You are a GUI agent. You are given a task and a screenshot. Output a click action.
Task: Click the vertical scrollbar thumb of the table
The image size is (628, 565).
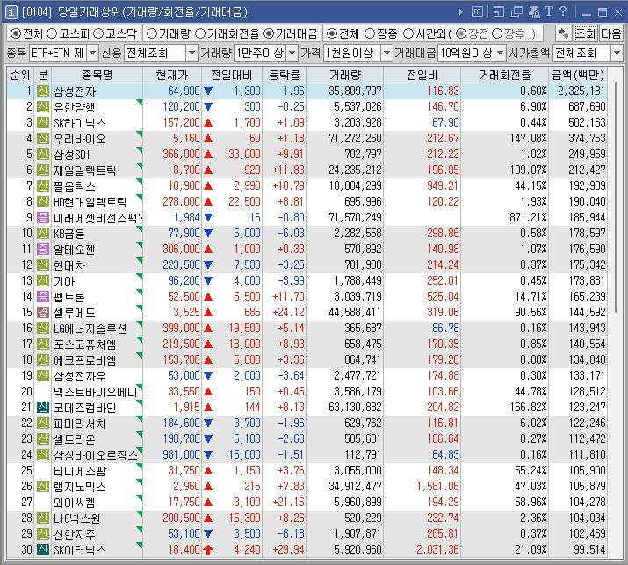[617, 196]
